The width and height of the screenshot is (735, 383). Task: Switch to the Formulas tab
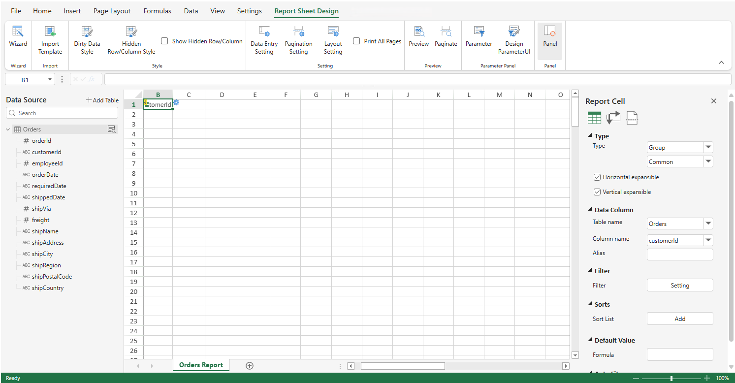(158, 11)
